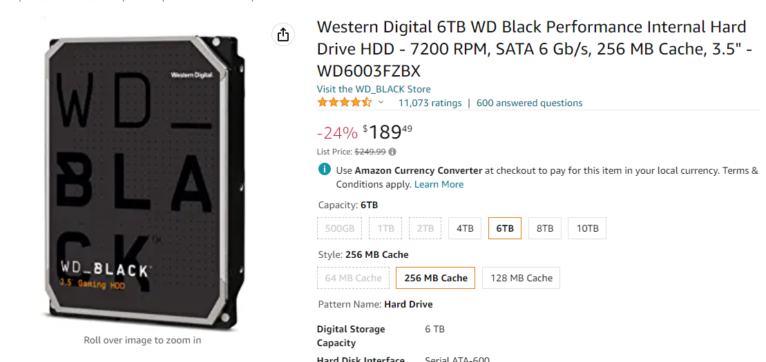Click the star rating icons
This screenshot has width=766, height=362.
tap(345, 103)
